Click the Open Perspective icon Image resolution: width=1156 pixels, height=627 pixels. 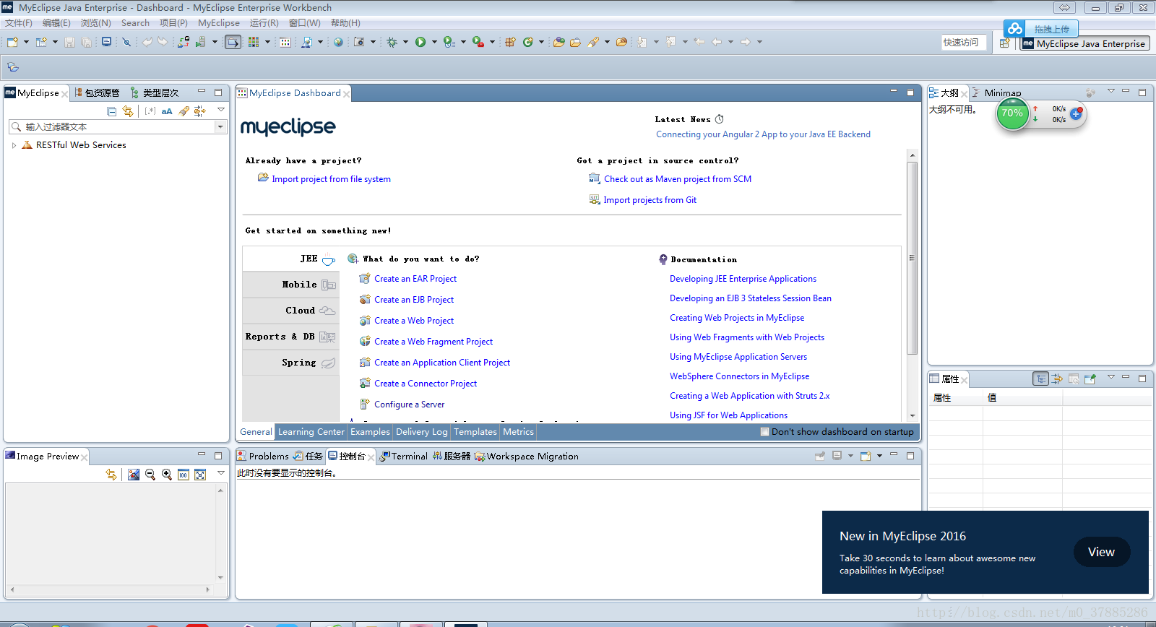coord(1005,43)
